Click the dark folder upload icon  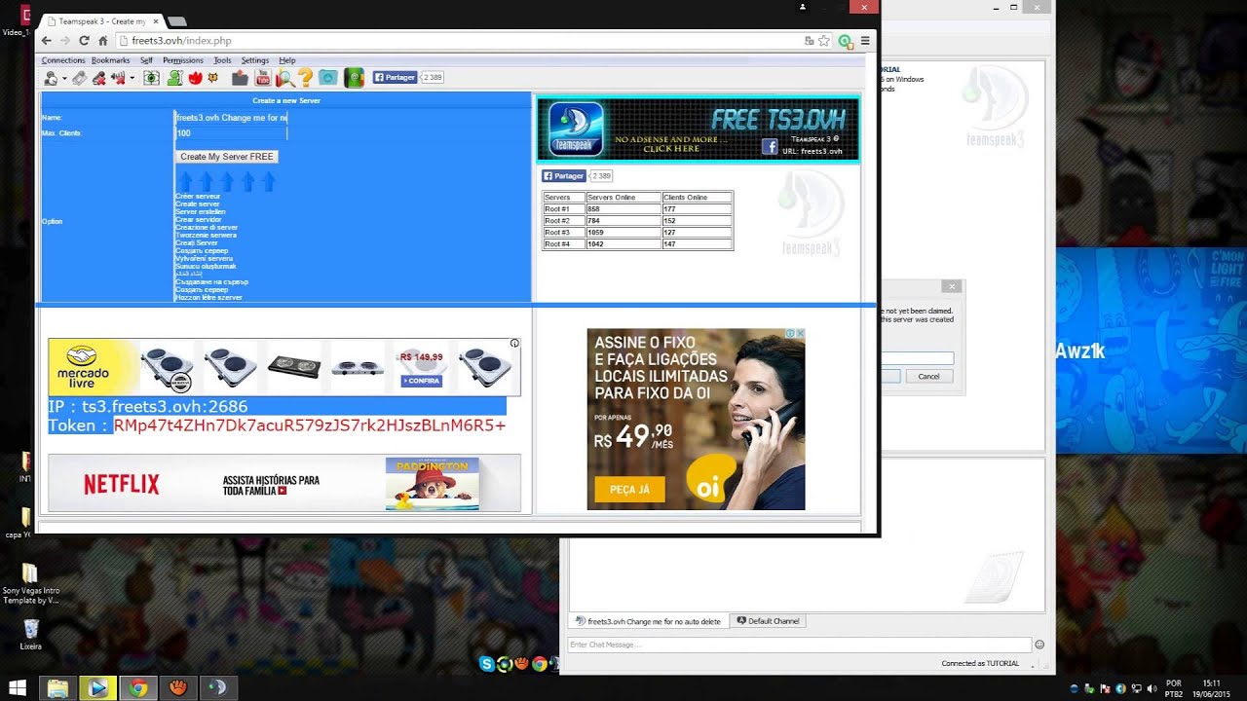[239, 78]
